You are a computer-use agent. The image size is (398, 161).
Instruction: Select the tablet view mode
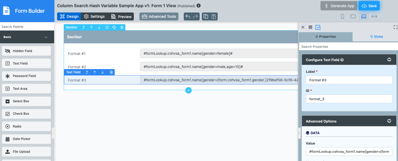353,16
